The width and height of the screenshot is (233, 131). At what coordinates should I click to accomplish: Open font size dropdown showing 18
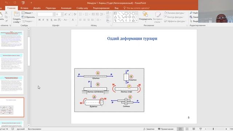click(62, 14)
